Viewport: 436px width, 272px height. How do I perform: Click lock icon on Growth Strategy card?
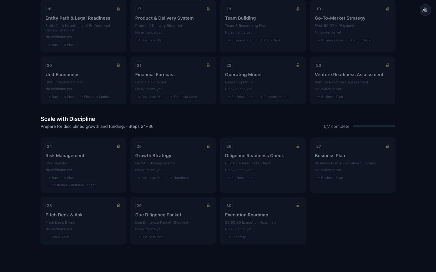point(208,146)
